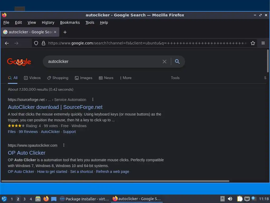The image size is (270, 203).
Task: Switch to News results tab
Action: pyautogui.click(x=106, y=78)
